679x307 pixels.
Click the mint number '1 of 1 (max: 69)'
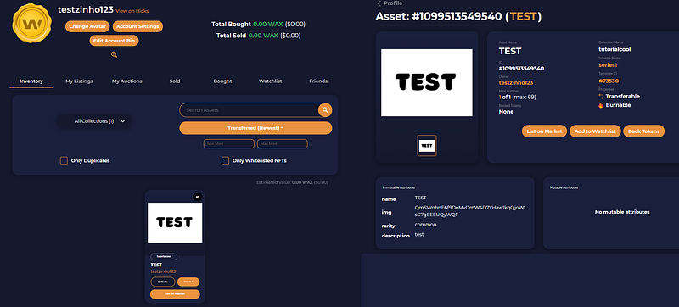pos(518,98)
